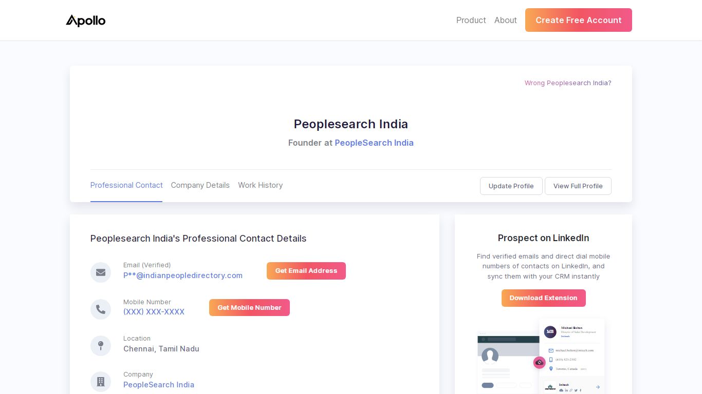This screenshot has height=394, width=702.
Task: Select the Professional Contact tab
Action: (x=126, y=185)
